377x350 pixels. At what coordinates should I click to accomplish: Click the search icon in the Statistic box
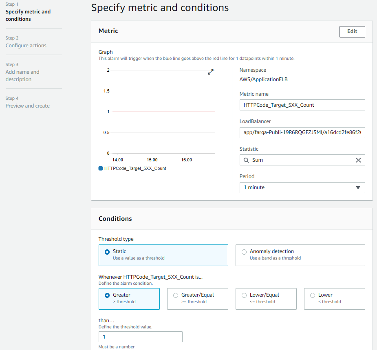[245, 160]
